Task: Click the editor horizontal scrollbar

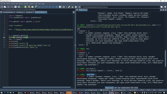Action: coord(37,87)
